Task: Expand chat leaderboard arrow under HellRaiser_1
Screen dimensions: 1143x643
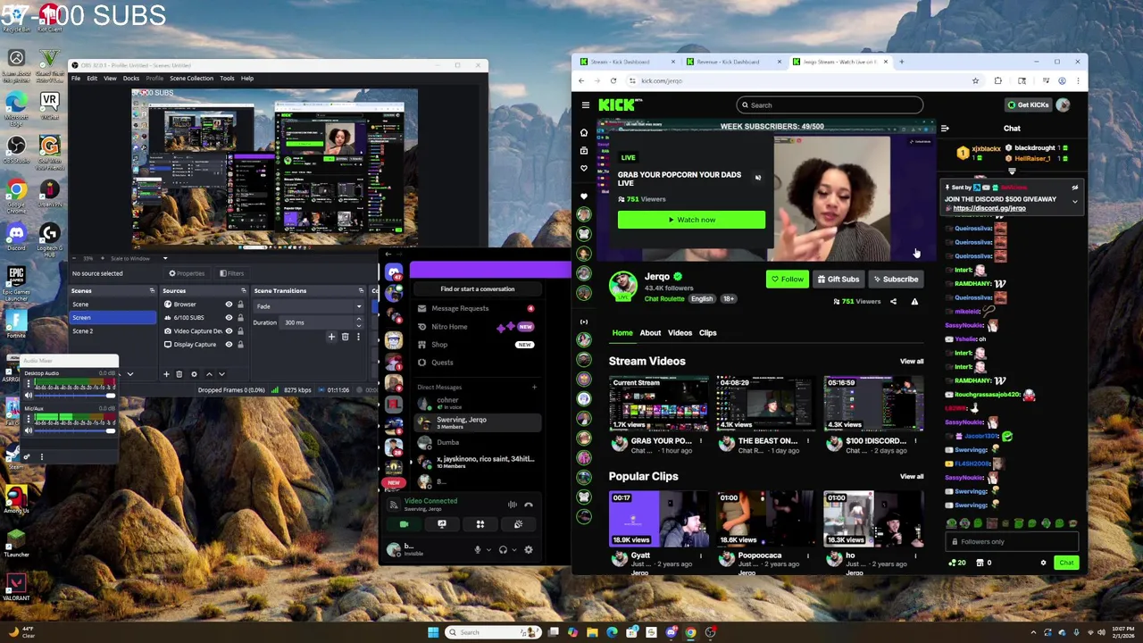Action: coord(1012,171)
